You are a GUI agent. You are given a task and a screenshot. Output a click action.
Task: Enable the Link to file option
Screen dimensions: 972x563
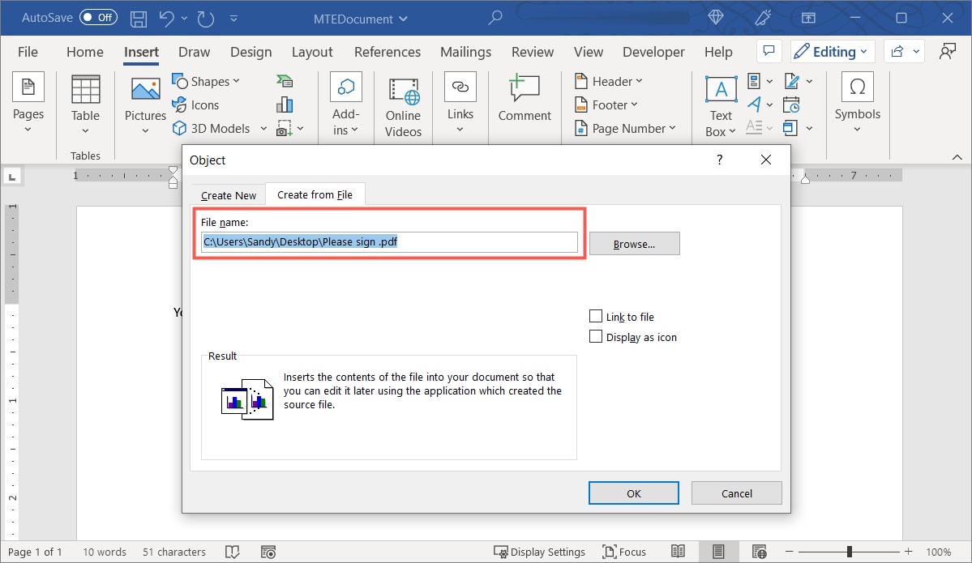point(597,316)
